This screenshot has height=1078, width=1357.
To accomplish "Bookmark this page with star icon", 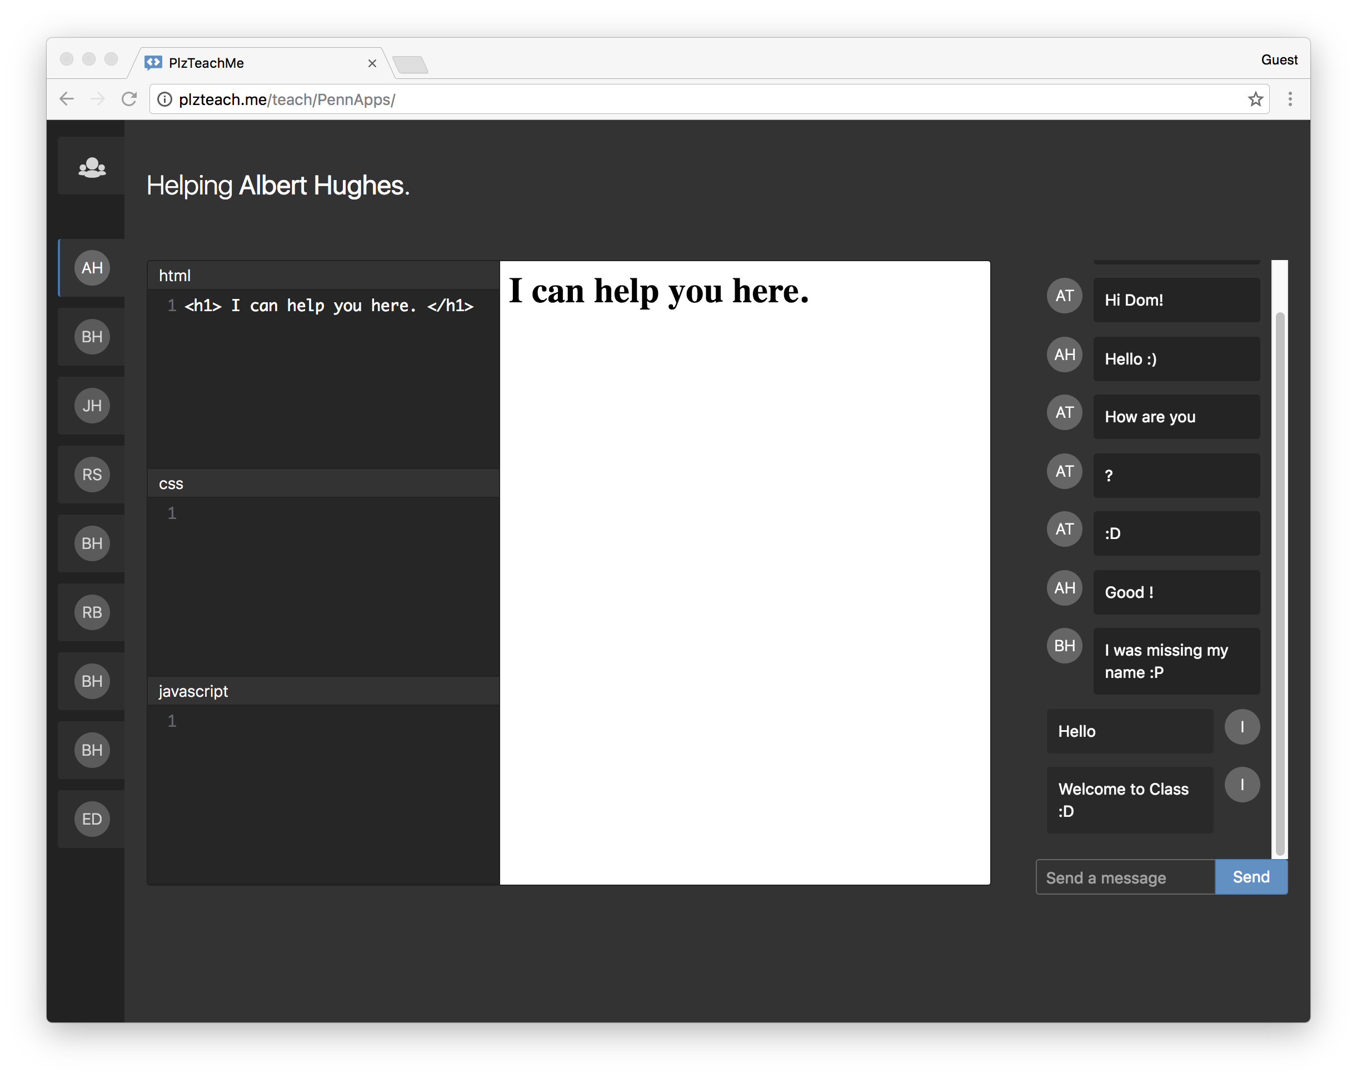I will [x=1255, y=99].
